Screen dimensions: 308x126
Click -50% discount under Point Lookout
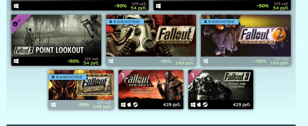pos(73,61)
